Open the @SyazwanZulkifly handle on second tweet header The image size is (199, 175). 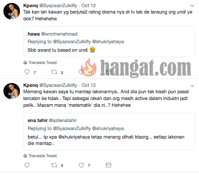58,85
